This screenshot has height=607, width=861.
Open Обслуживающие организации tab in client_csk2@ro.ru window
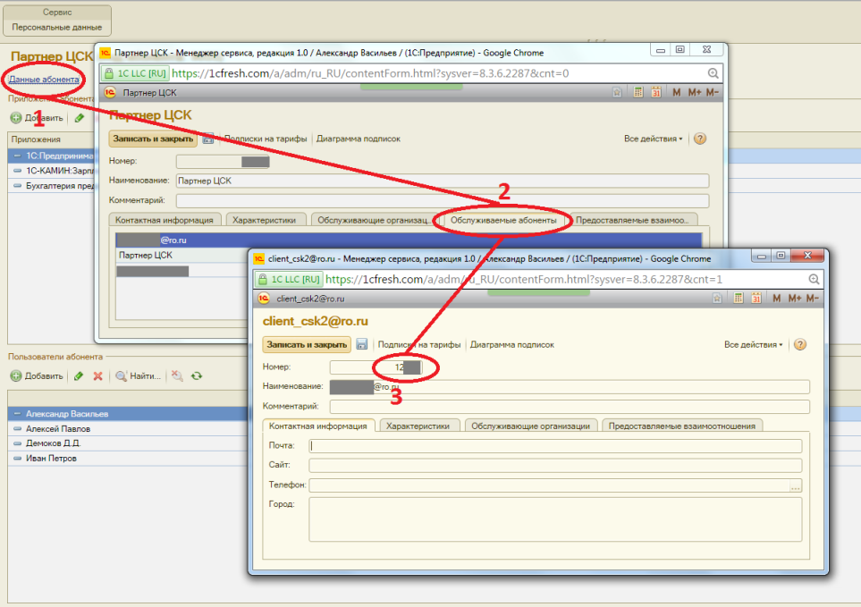point(530,426)
